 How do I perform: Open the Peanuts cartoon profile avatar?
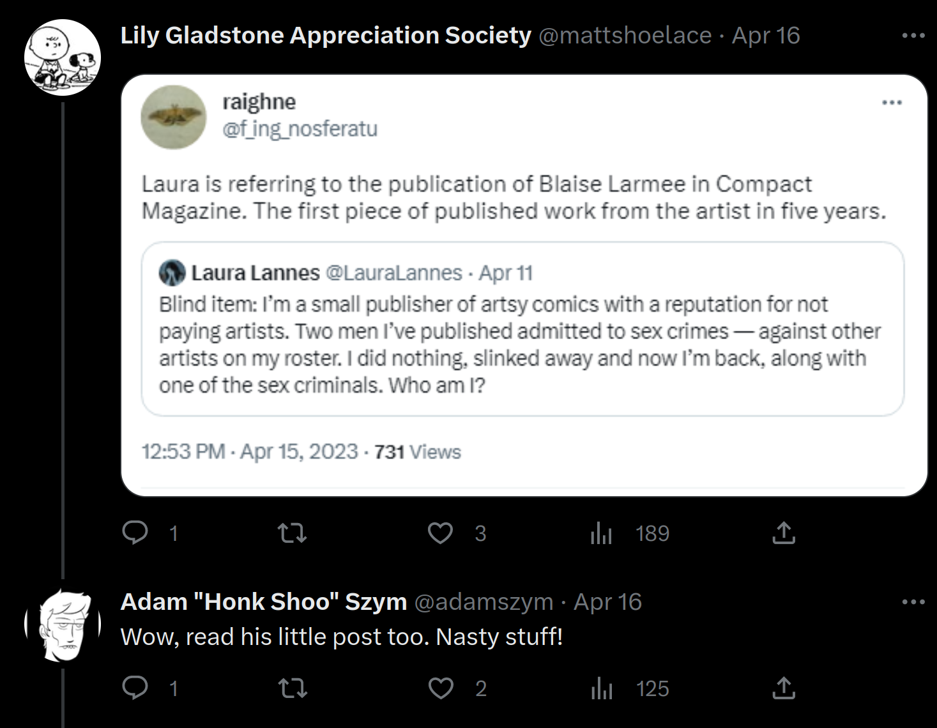click(x=63, y=57)
